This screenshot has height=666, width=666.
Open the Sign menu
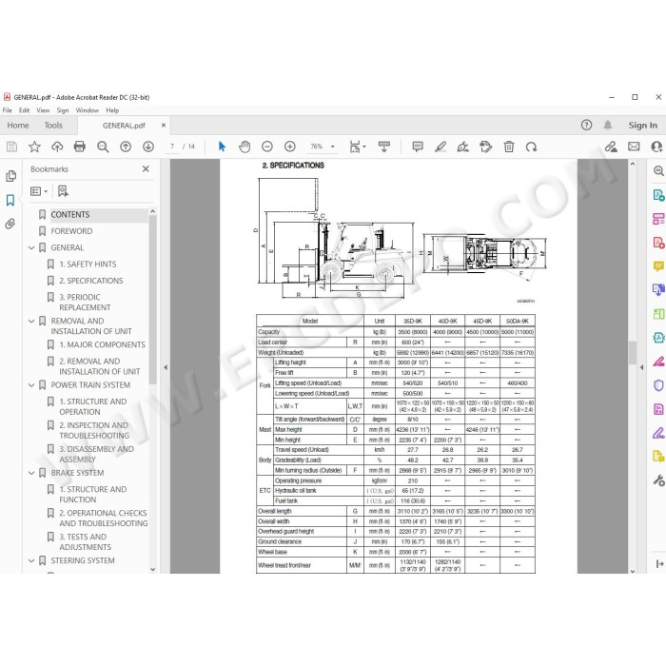pyautogui.click(x=63, y=110)
